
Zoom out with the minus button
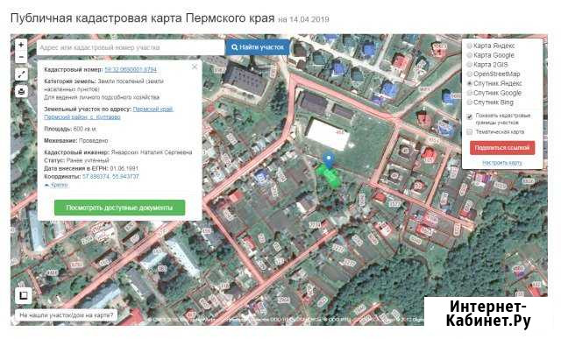coord(21,57)
